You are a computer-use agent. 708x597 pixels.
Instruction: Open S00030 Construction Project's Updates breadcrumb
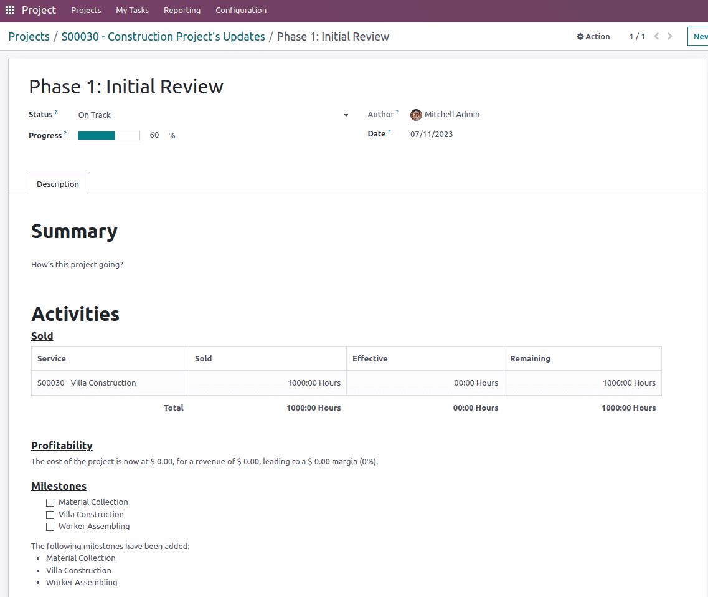coord(163,37)
